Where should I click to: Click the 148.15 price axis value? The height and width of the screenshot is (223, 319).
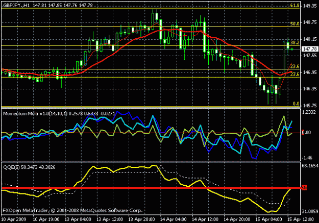pyautogui.click(x=310, y=39)
